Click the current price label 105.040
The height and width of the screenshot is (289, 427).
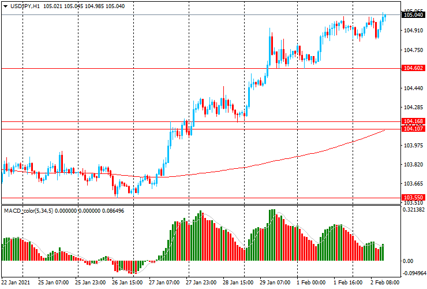click(413, 14)
